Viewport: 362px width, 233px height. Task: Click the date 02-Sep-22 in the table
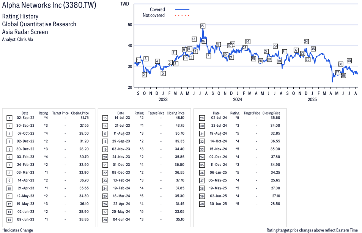tap(25, 118)
